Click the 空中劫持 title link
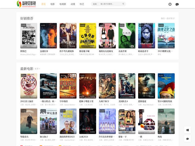195x146 pixels. point(64,101)
